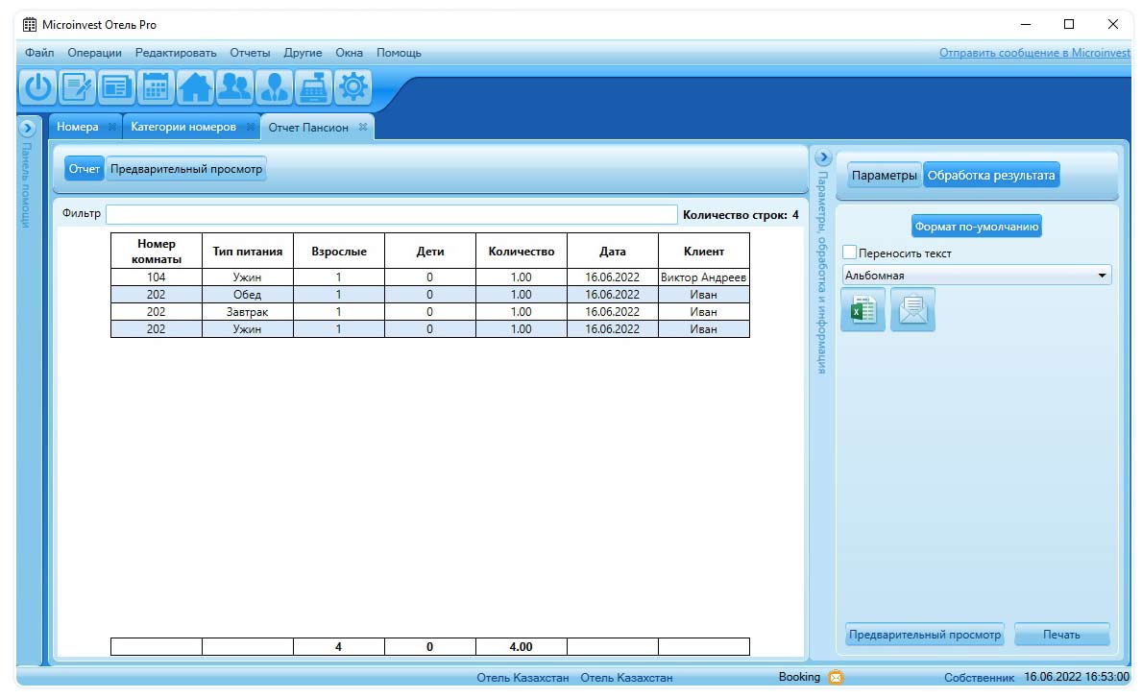The height and width of the screenshot is (698, 1142).
Task: Open the cash register toolbar icon
Action: click(314, 87)
